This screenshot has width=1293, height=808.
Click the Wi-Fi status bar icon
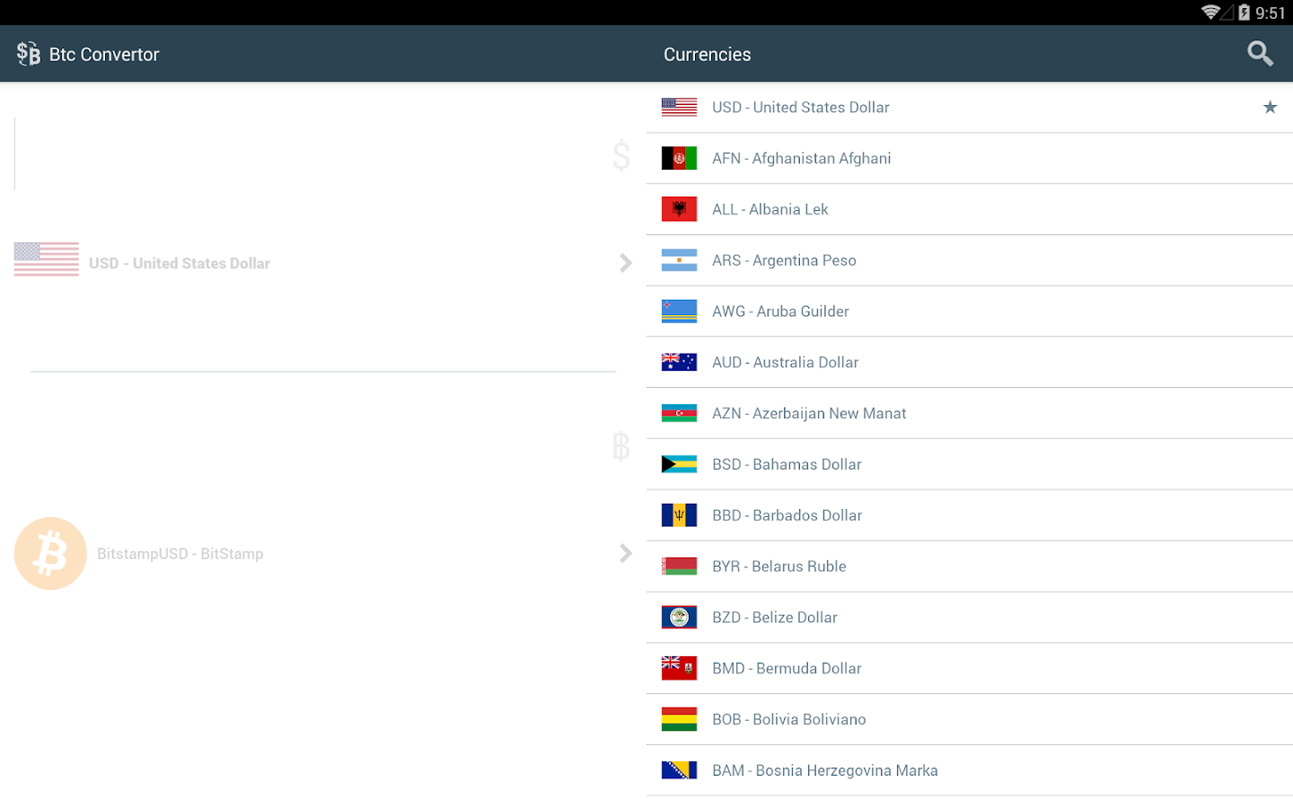click(1210, 13)
